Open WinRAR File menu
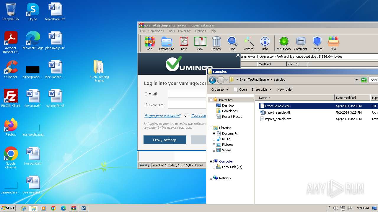 [142, 31]
